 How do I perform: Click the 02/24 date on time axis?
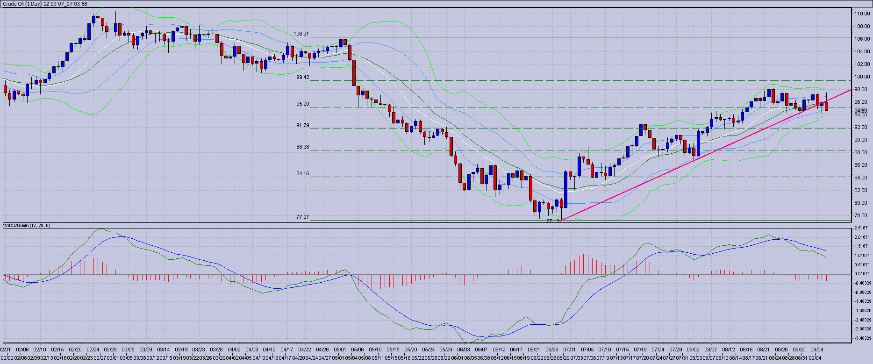pos(93,350)
